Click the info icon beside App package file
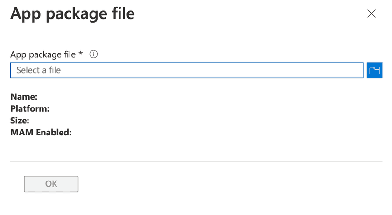This screenshot has height=215, width=392. [93, 54]
